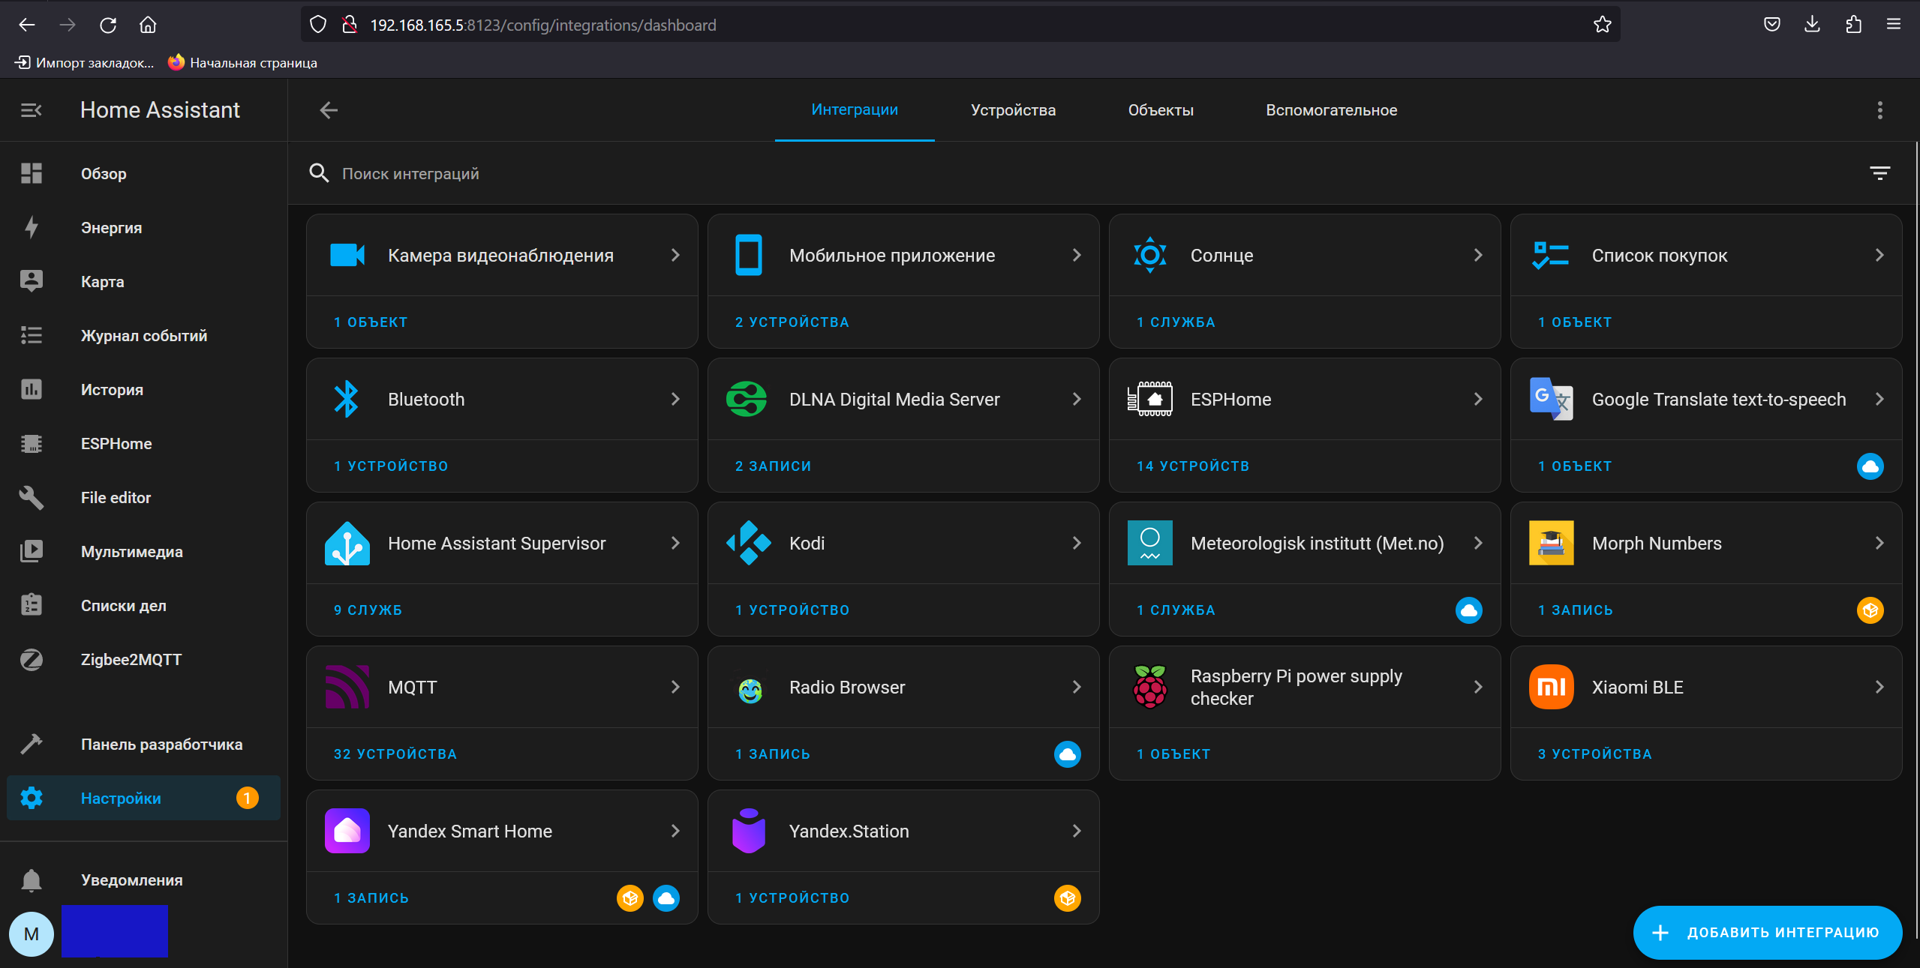The image size is (1920, 968).
Task: Open 32 УСТРОЙСТВА link under MQTT
Action: coord(395,754)
